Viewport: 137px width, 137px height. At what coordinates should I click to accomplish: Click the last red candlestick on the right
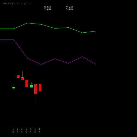coord(40,88)
